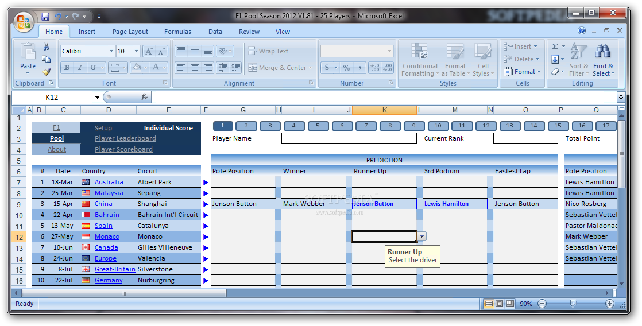Switch to the Page Layout tab

click(x=130, y=32)
